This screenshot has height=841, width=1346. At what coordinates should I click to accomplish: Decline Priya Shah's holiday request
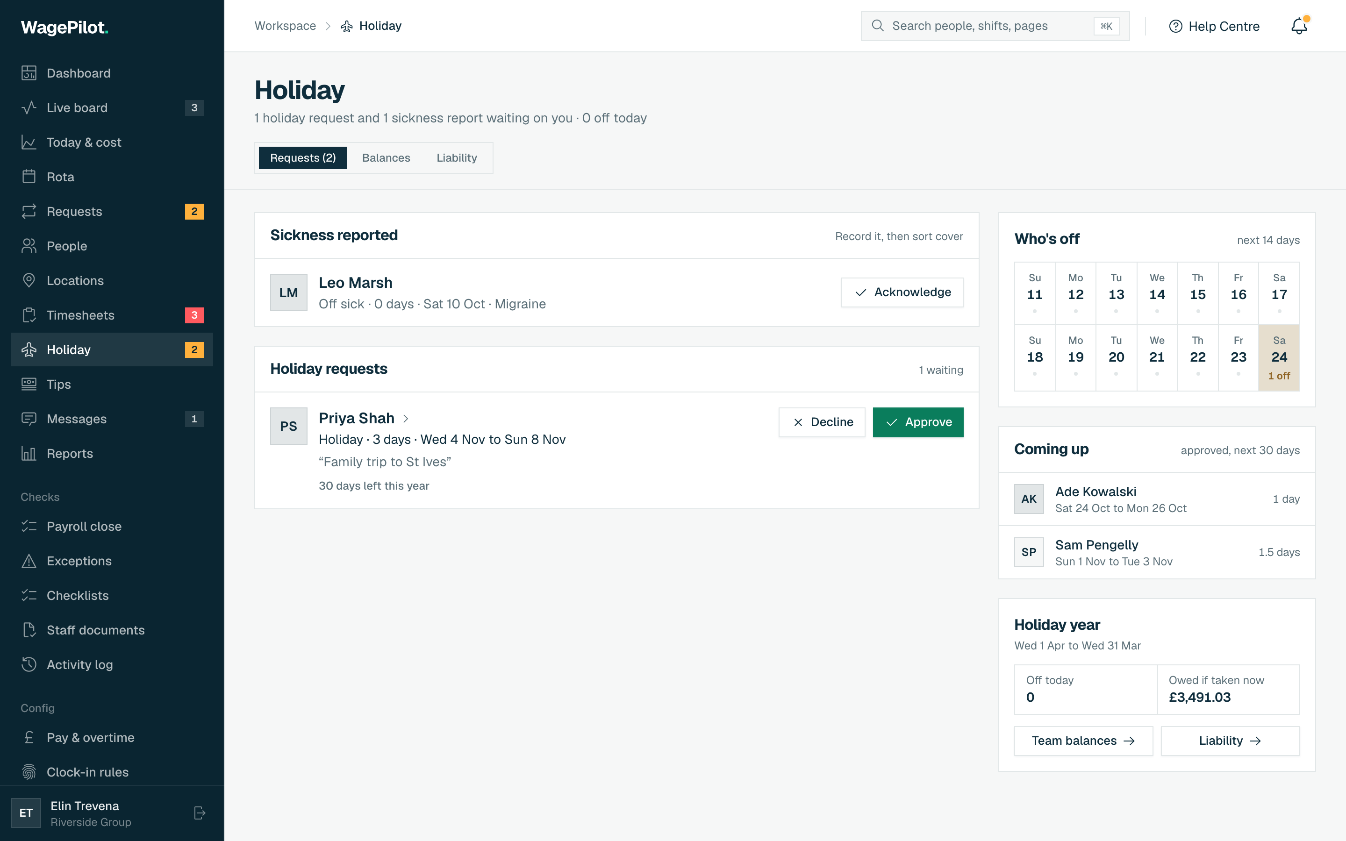coord(822,422)
